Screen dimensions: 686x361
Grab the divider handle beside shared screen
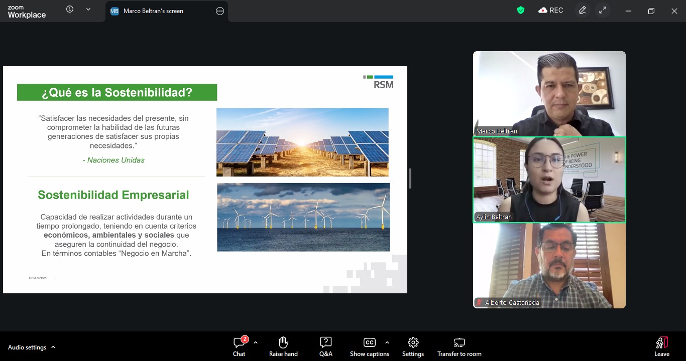click(410, 178)
